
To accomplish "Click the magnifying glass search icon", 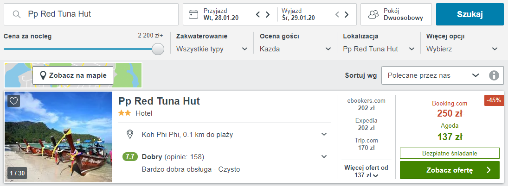I will click(x=17, y=14).
